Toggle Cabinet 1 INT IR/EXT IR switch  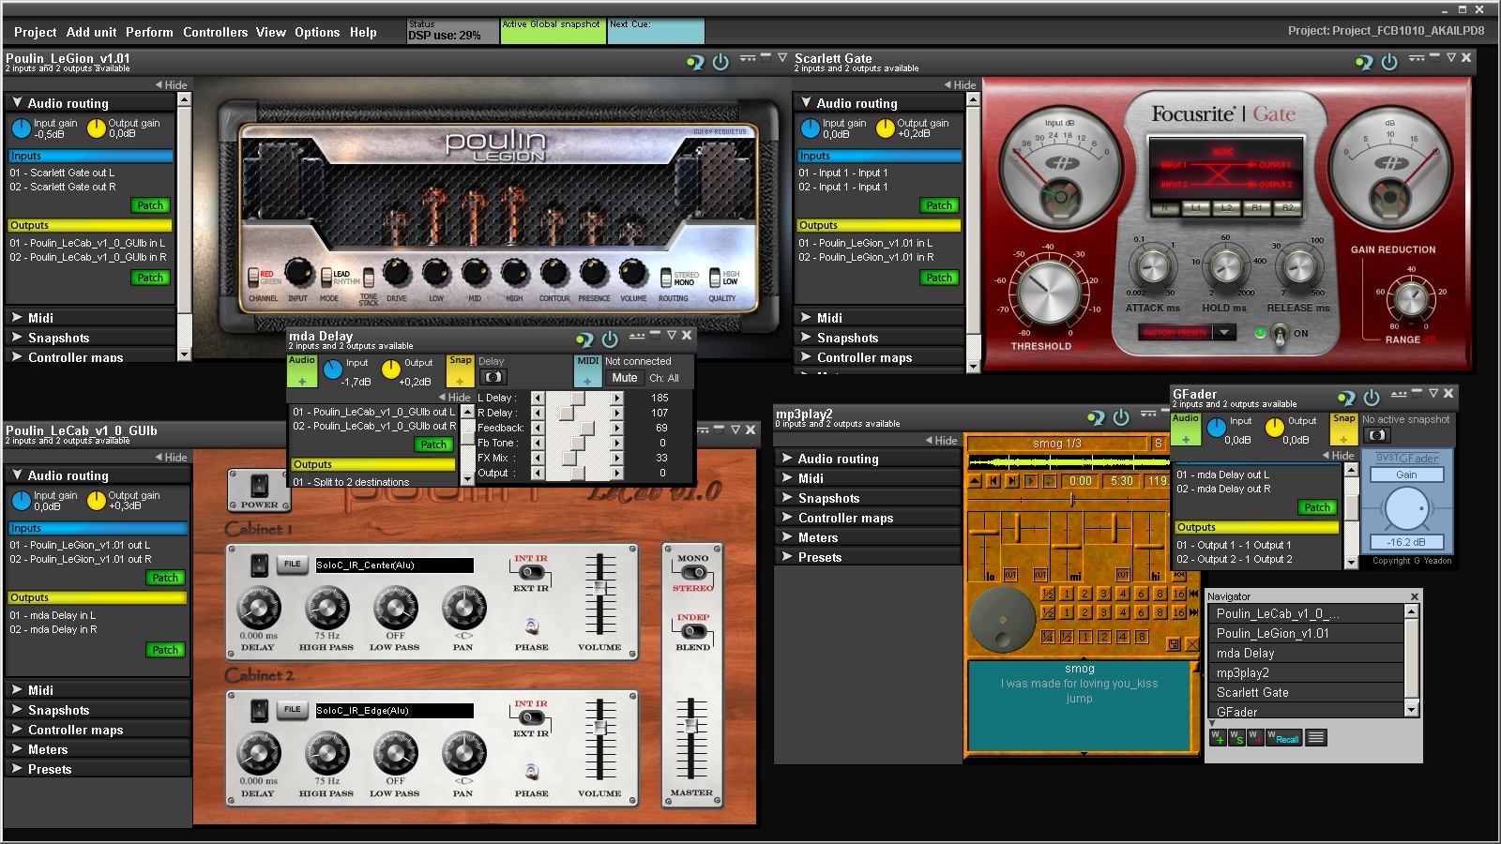[x=531, y=573]
